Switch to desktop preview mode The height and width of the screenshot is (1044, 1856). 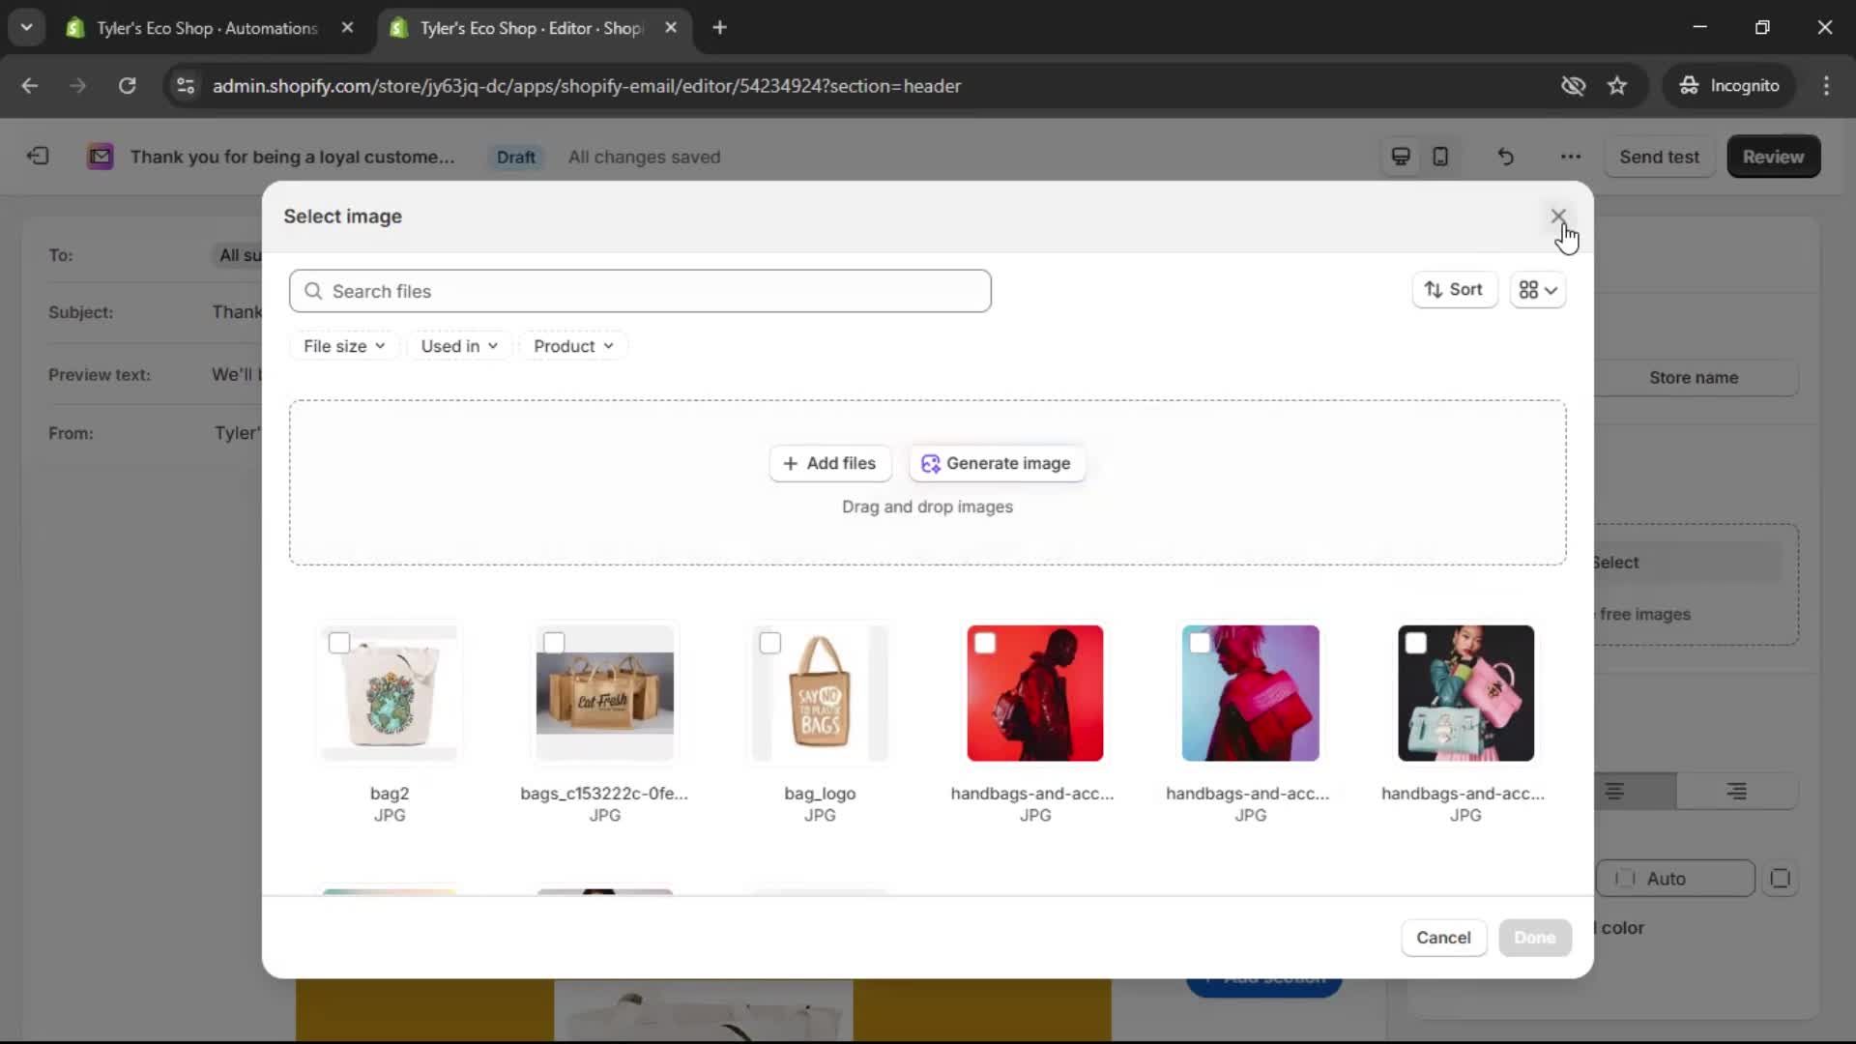1401,156
